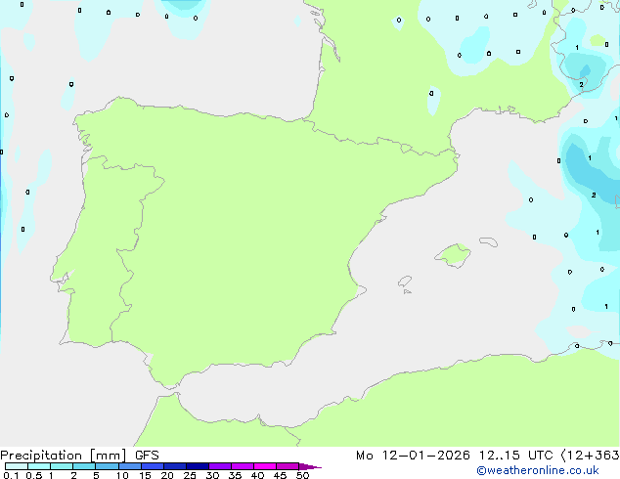
Task: Select the 25–30 mm dark blue swatch
Action: click(x=198, y=466)
